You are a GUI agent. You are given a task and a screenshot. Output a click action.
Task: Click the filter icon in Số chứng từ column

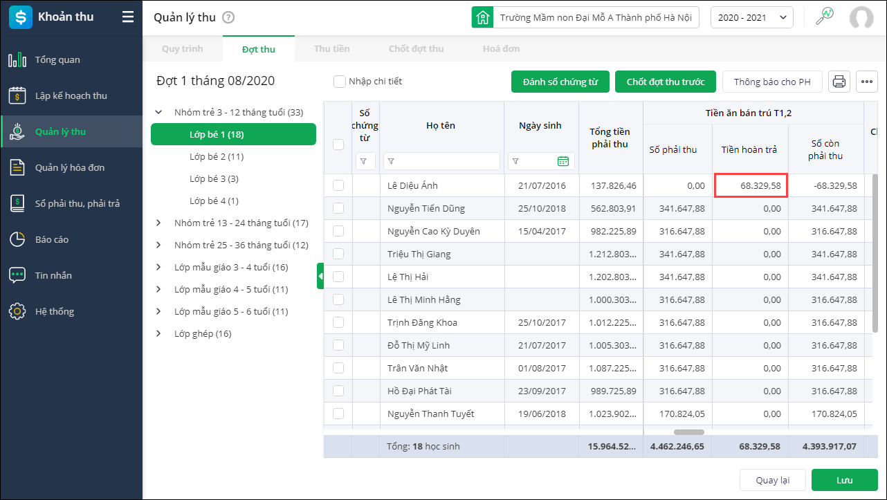[365, 161]
